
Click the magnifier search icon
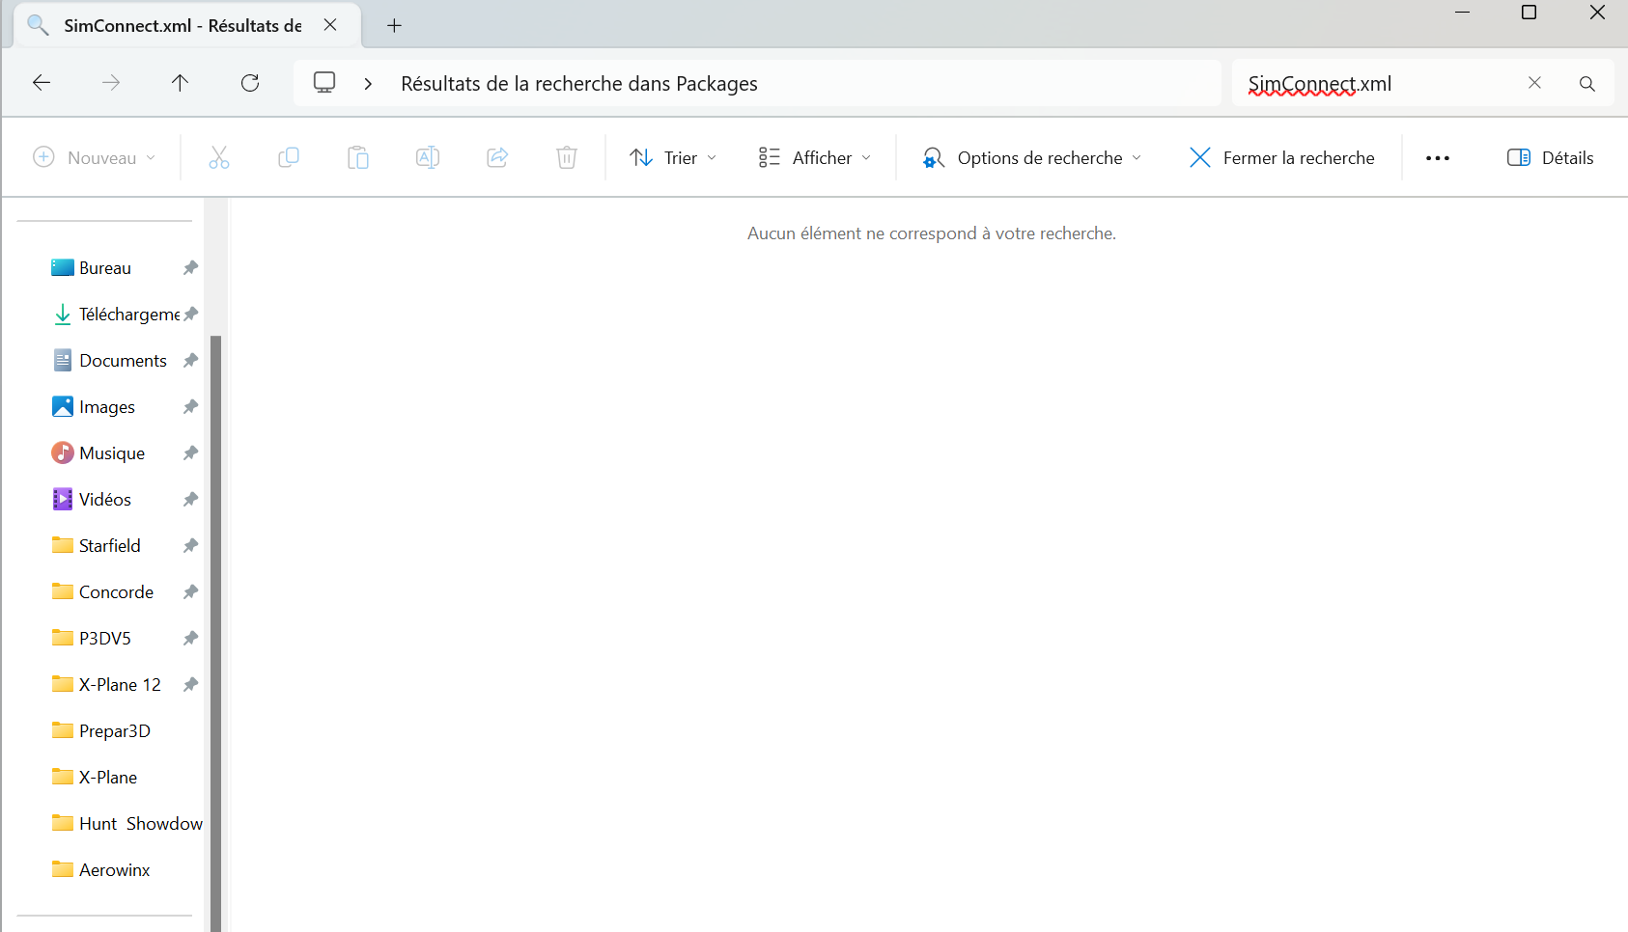point(1586,84)
